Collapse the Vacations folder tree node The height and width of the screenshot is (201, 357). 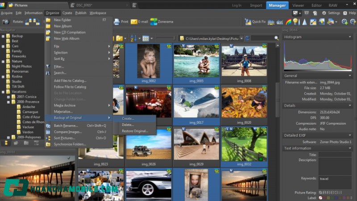(x=3, y=92)
